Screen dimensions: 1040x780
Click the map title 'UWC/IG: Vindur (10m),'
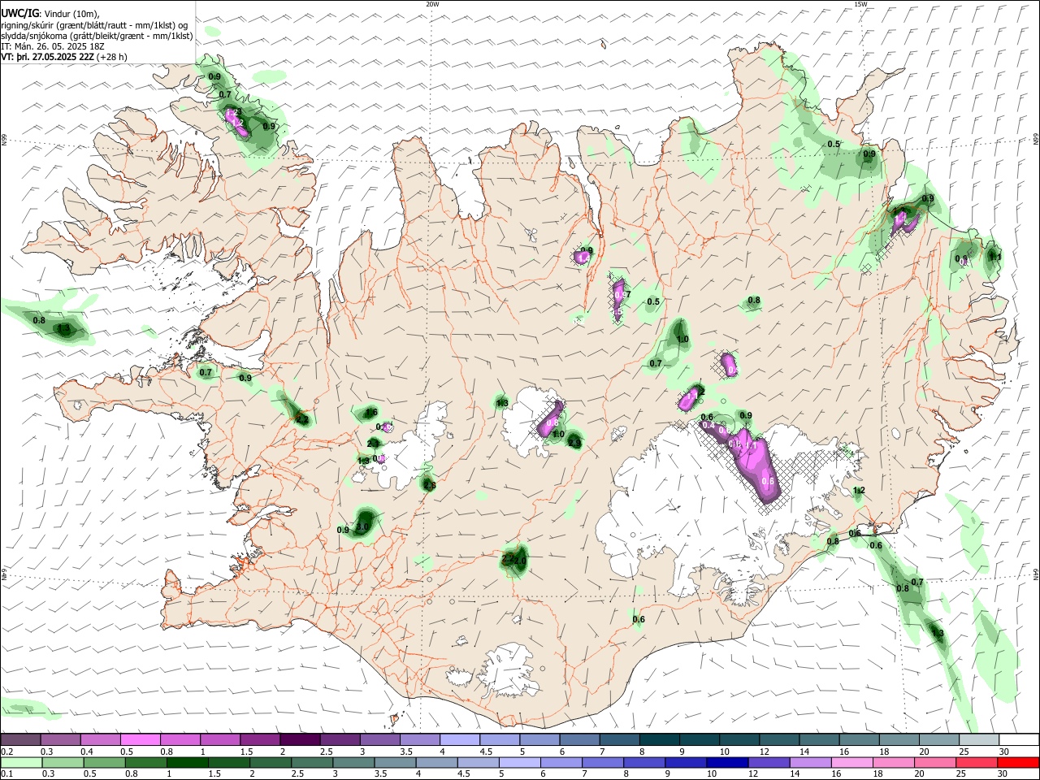point(50,14)
